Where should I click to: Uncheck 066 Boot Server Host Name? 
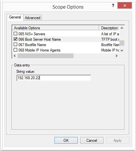coord(16,39)
